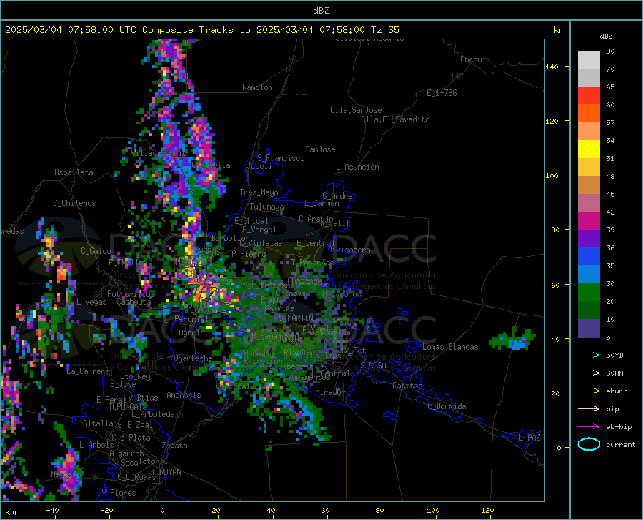This screenshot has width=643, height=520.
Task: Click the Clla.SanJose label
Action: pyautogui.click(x=356, y=110)
